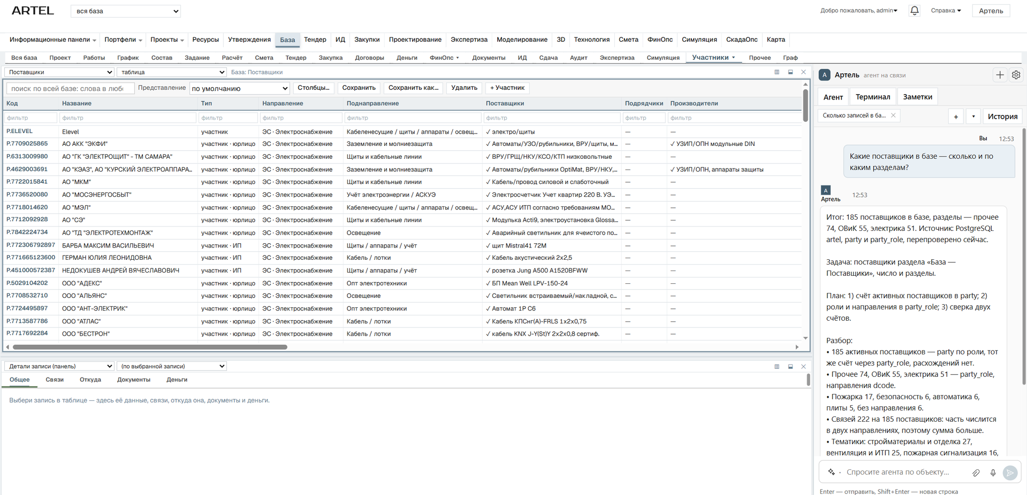
Task: Click the Название column filter field
Action: (128, 118)
